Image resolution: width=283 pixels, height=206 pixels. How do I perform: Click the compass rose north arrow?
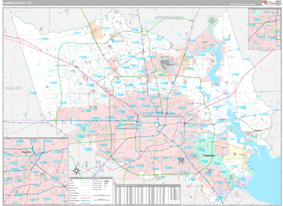75,171
